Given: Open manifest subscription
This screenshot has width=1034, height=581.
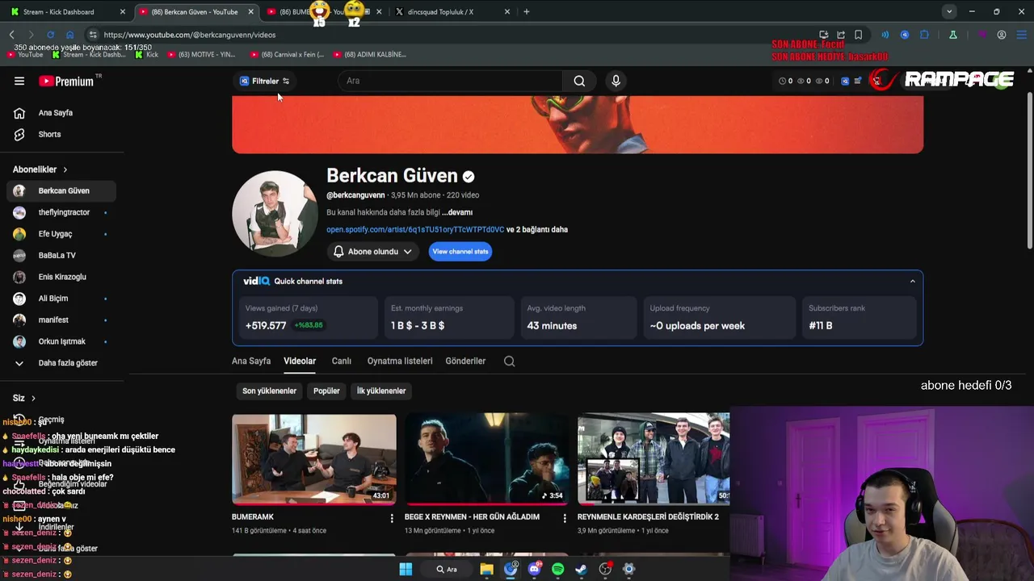Looking at the screenshot, I should 61,320.
